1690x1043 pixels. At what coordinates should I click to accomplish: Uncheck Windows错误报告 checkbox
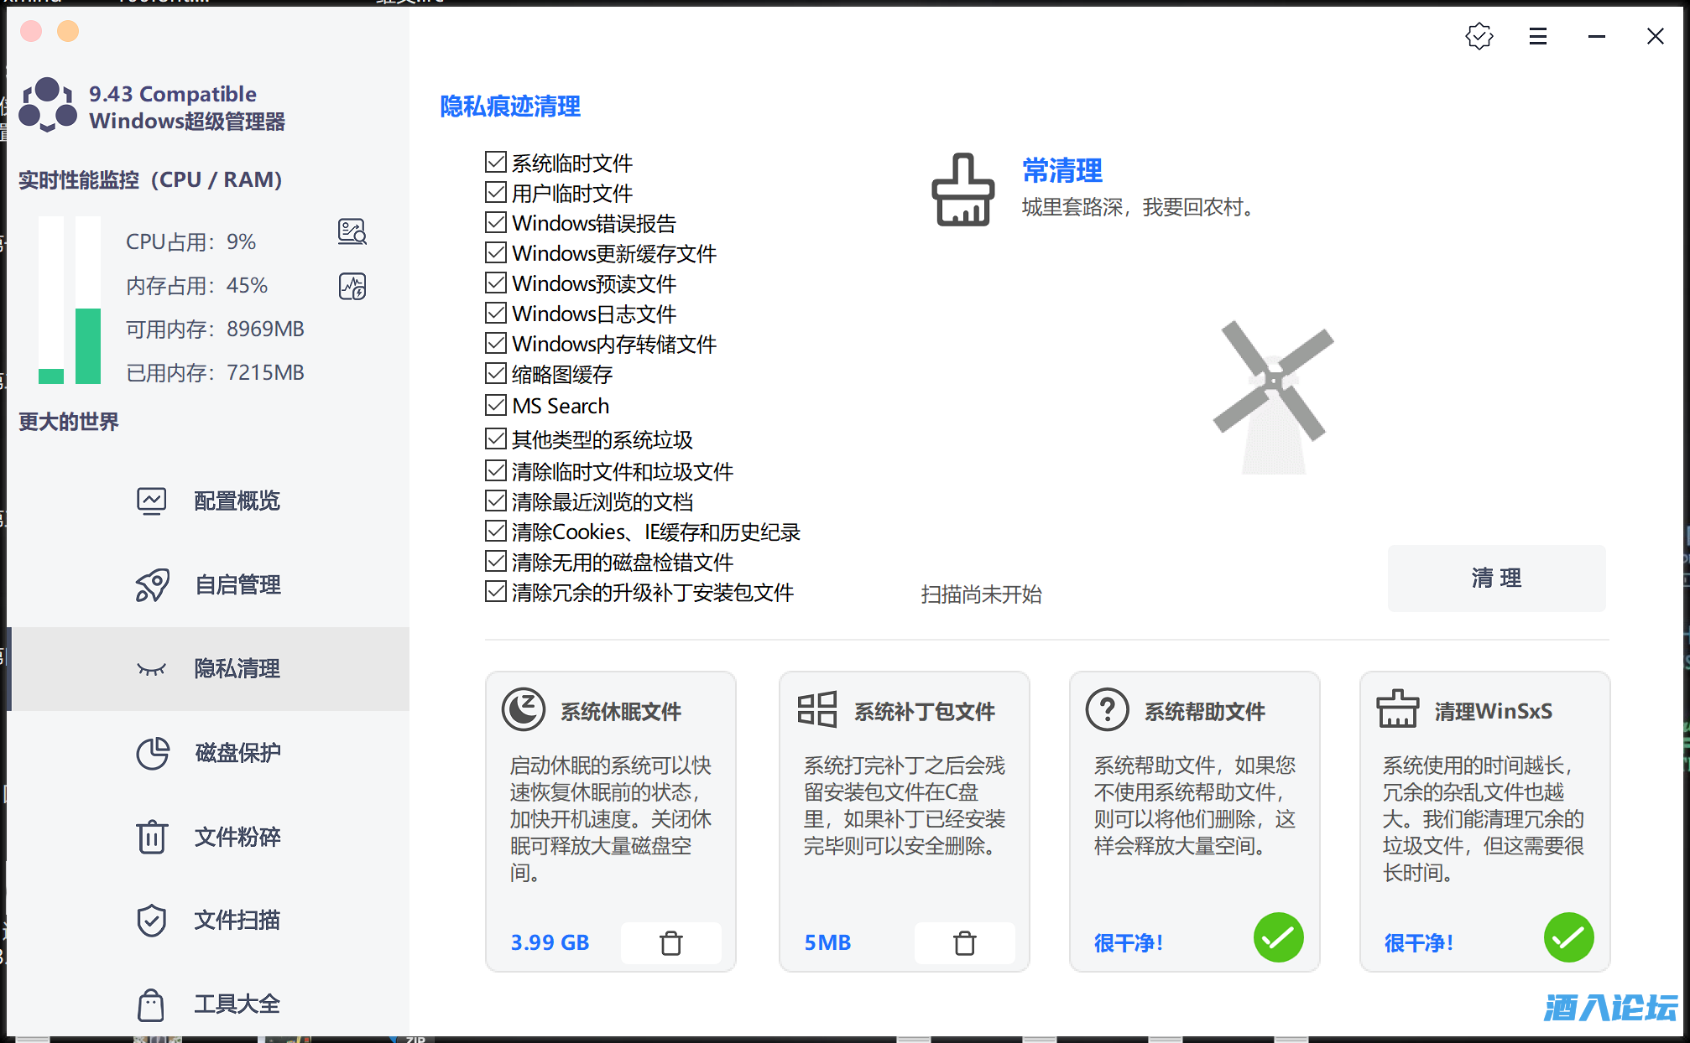(496, 223)
